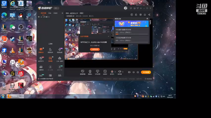Open the Windows Start button
Image resolution: width=211 pixels, height=118 pixels.
point(3,96)
